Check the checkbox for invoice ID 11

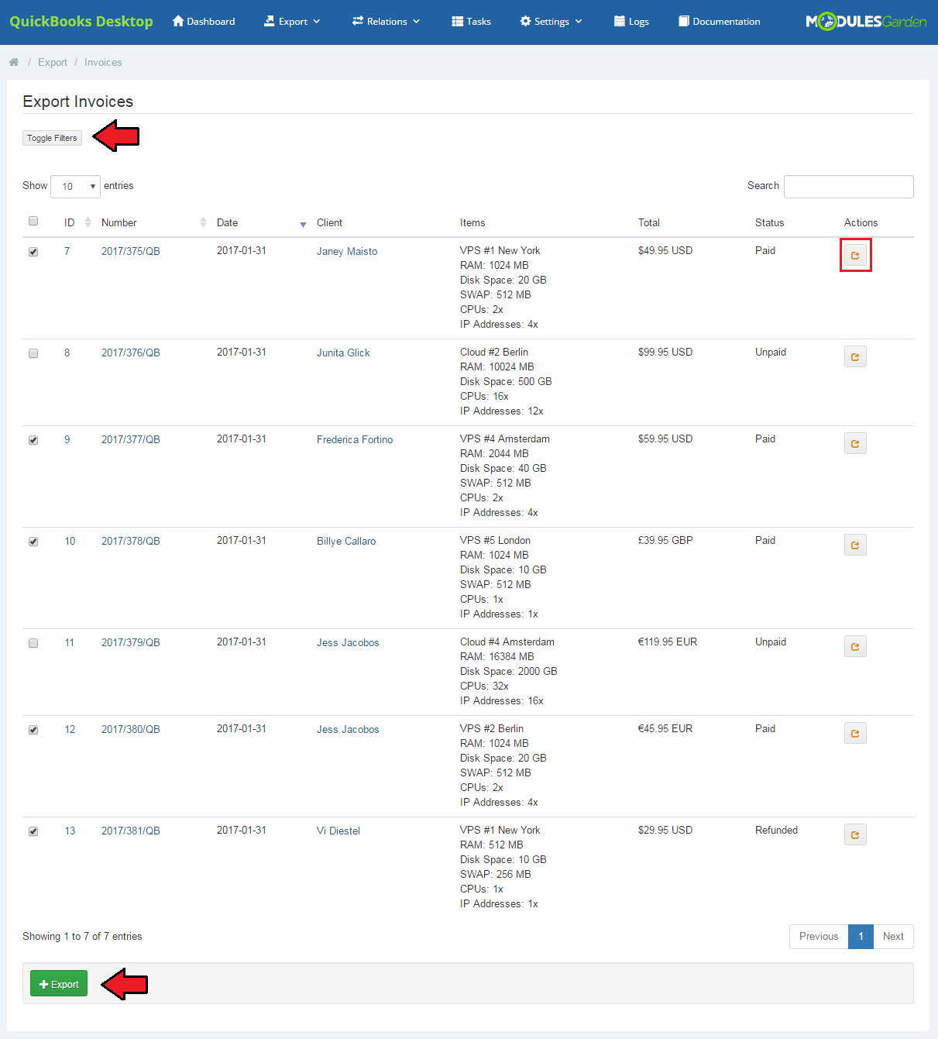point(33,643)
